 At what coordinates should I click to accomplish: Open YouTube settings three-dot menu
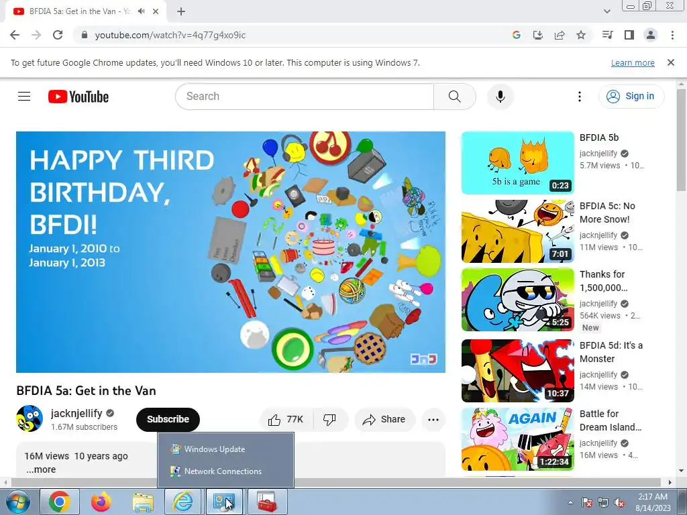pos(579,97)
